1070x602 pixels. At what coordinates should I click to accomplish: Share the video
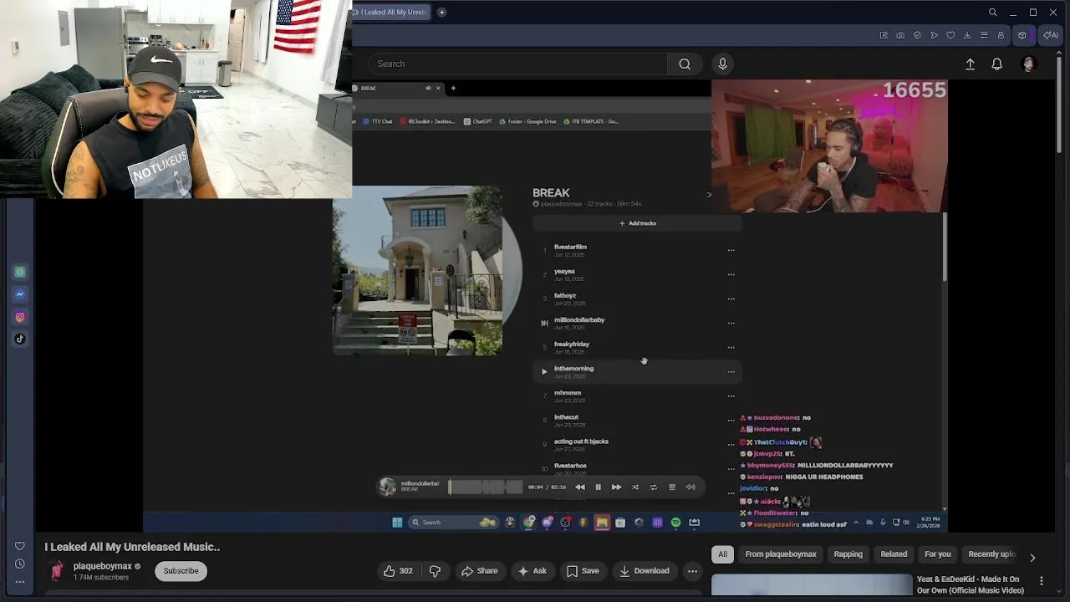pyautogui.click(x=479, y=571)
